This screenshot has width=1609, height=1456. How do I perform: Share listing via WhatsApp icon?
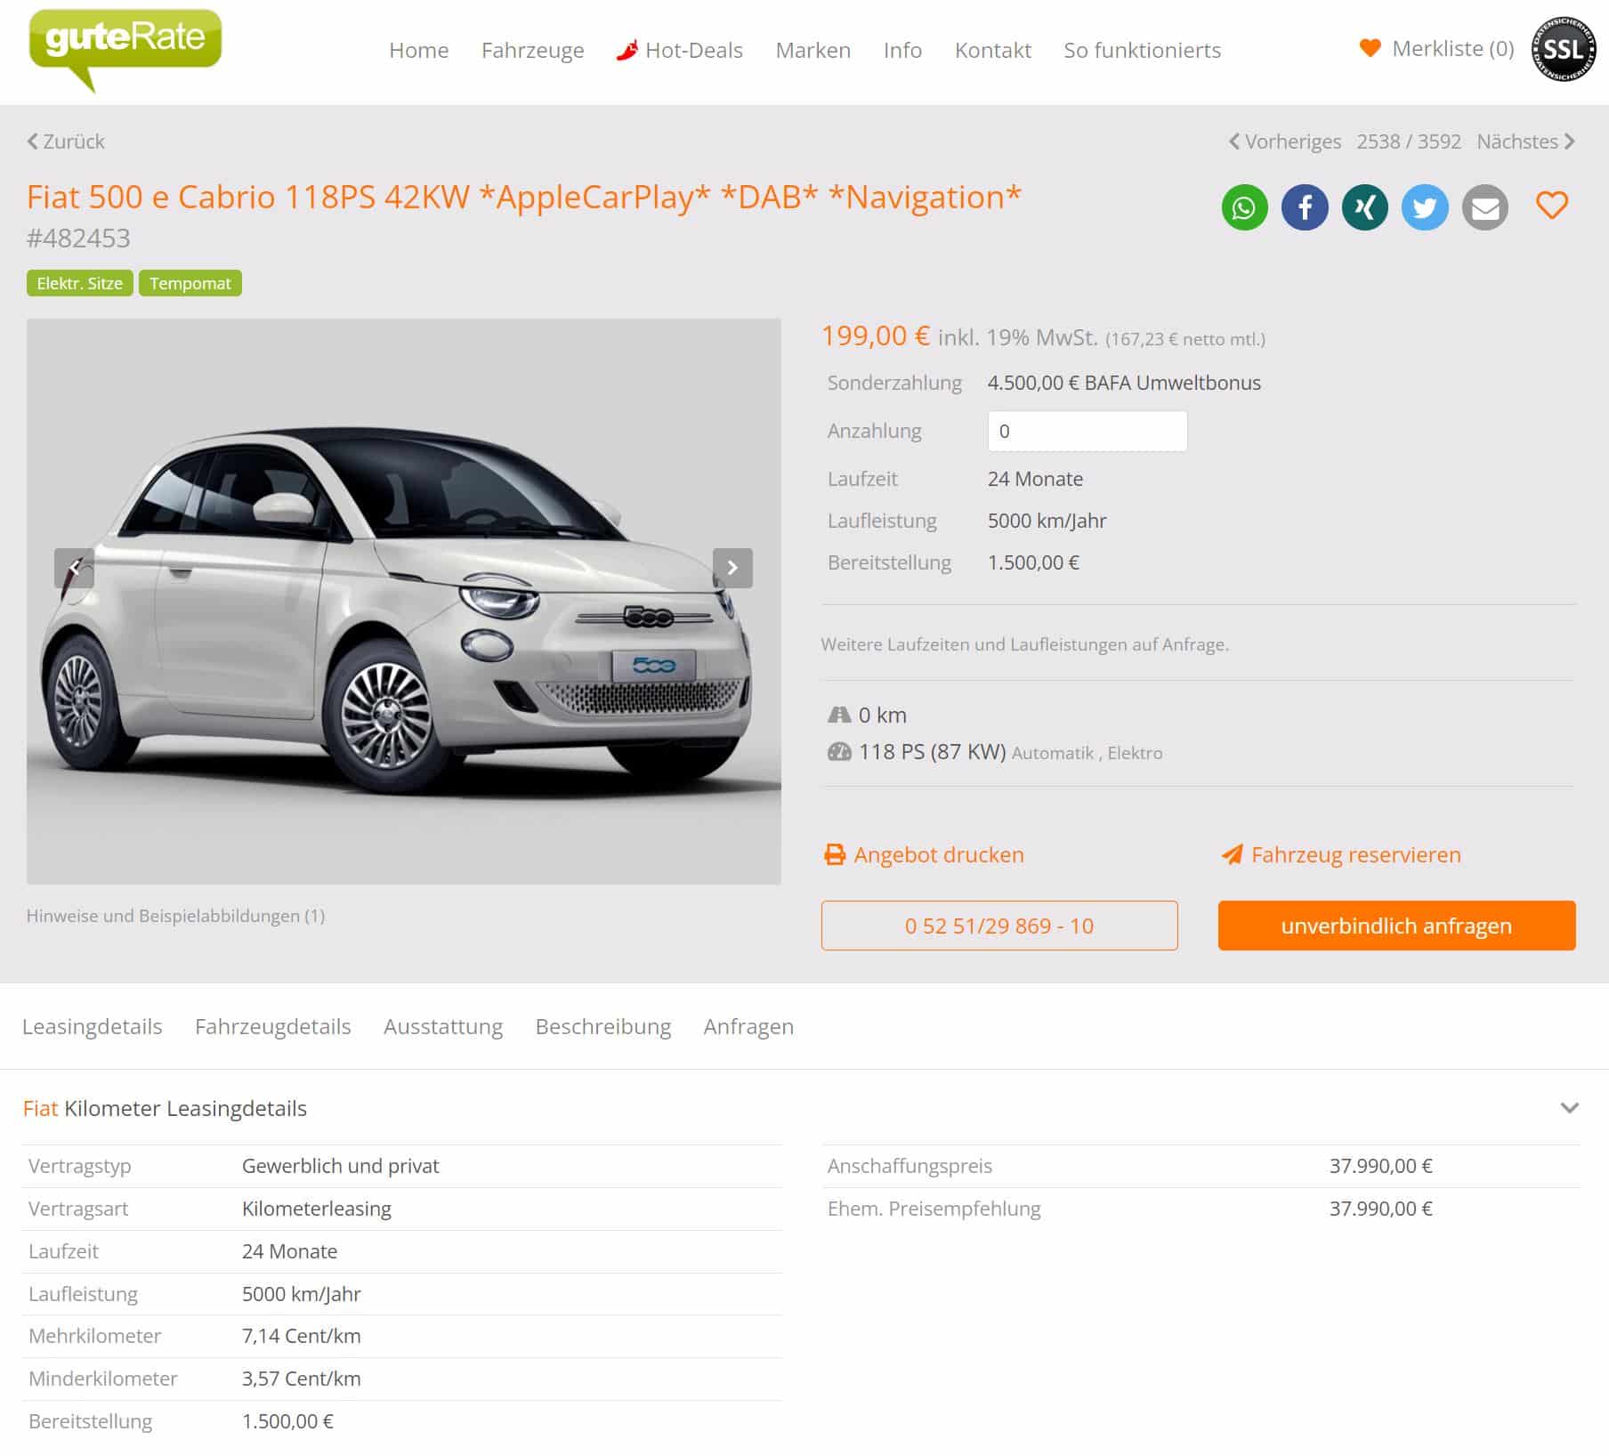(1244, 207)
